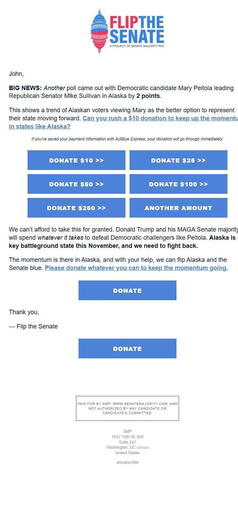Click the SMP disclaimer box
This screenshot has height=527, width=238.
[x=127, y=408]
